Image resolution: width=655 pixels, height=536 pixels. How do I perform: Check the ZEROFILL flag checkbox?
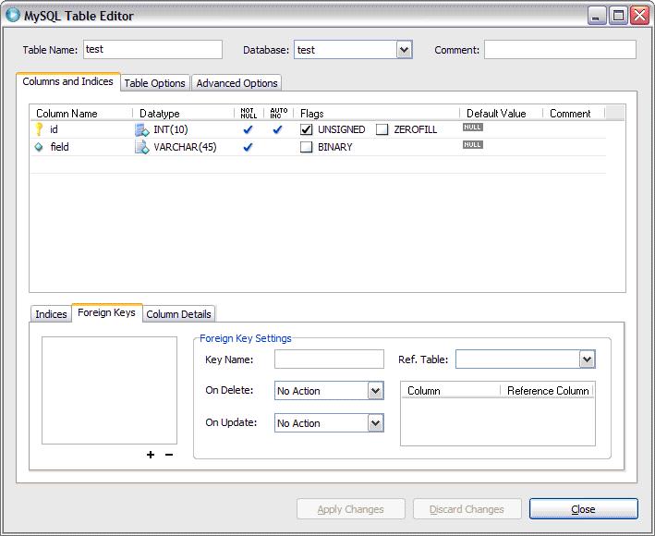[x=382, y=129]
